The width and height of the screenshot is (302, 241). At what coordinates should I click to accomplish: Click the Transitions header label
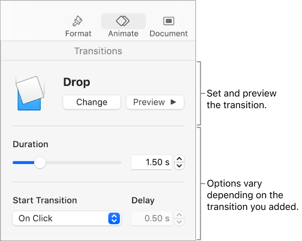(98, 51)
